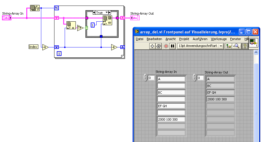Maximize the array_del.vi window

tap(249, 32)
